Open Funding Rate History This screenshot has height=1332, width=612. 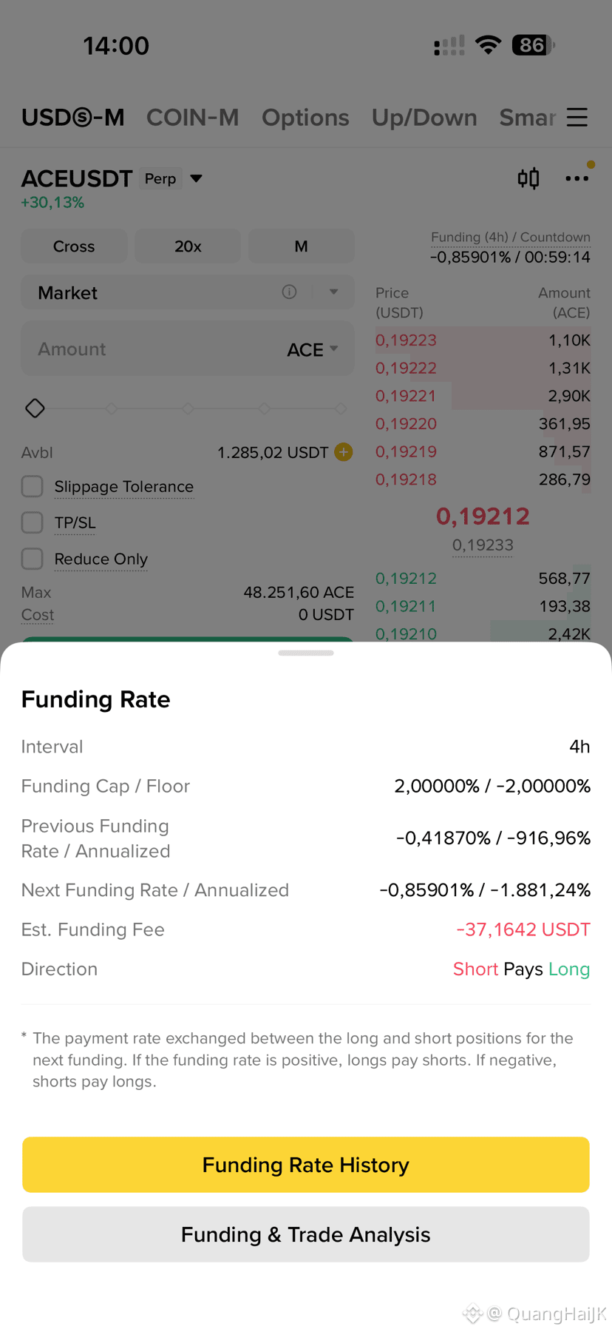pyautogui.click(x=306, y=1165)
